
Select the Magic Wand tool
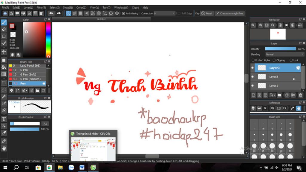tap(4, 96)
